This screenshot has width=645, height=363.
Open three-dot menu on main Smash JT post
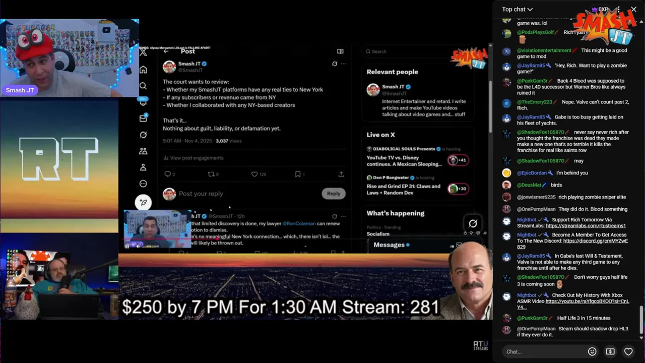343,64
